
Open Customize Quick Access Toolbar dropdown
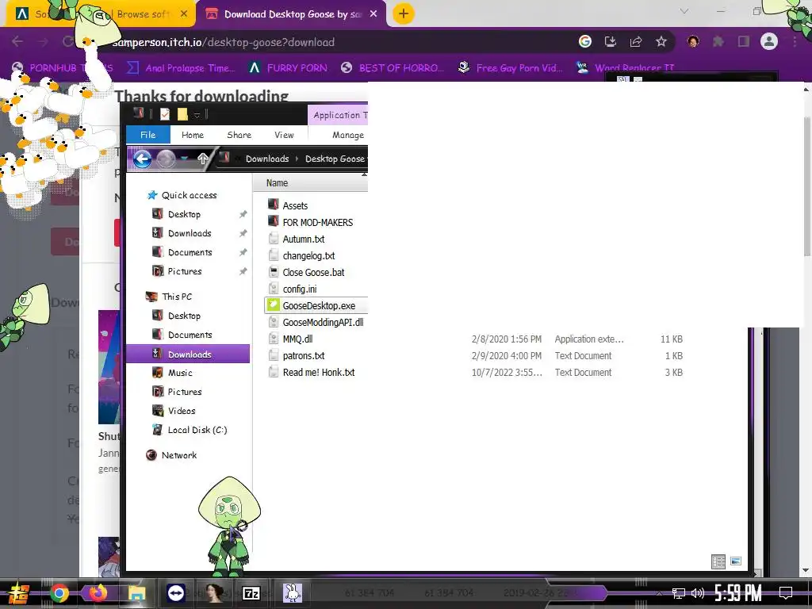pyautogui.click(x=197, y=114)
